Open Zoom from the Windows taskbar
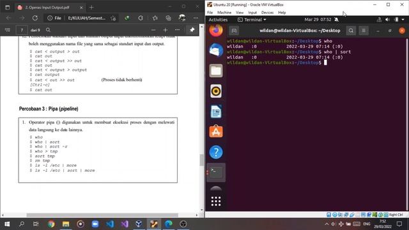This screenshot has height=230, width=409. 95,224
